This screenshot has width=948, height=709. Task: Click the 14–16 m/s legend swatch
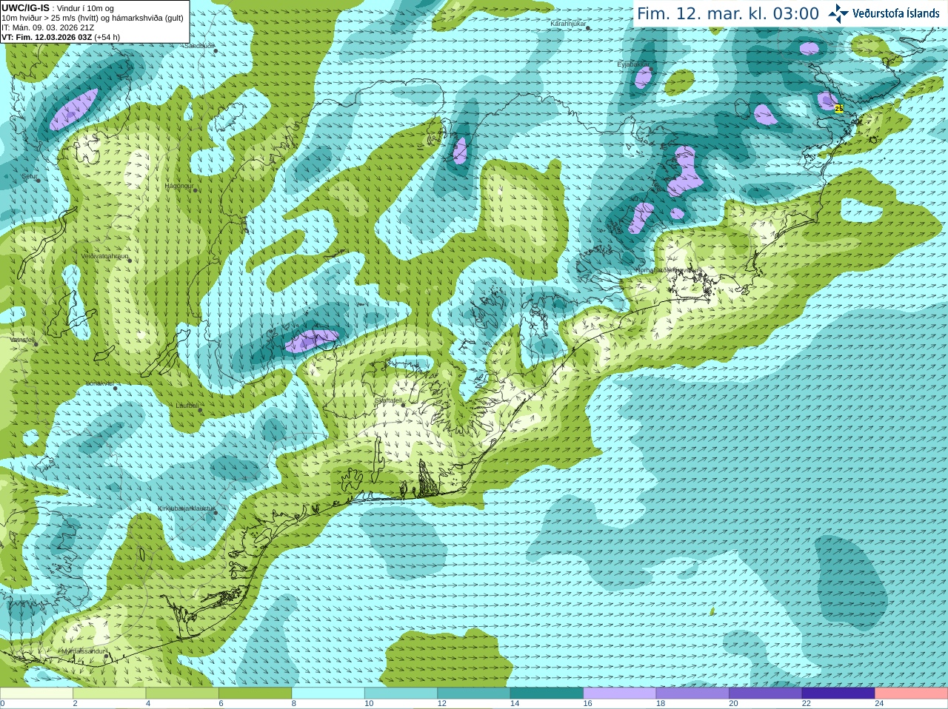click(547, 693)
